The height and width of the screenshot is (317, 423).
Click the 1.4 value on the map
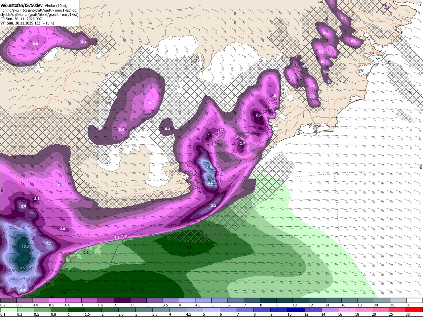pos(63,293)
